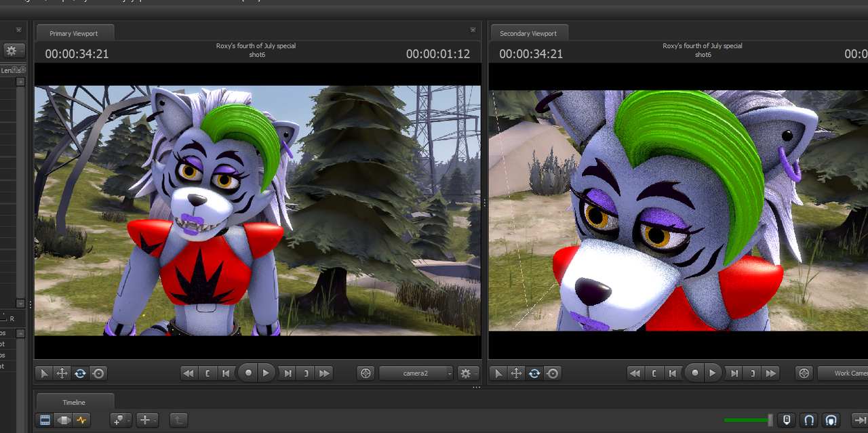Switch timeline to Motion Editor mode
Screen dimensions: 868x433
coord(64,420)
